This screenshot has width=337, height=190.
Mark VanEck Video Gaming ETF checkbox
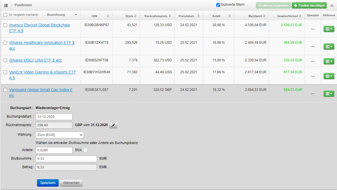(5, 72)
